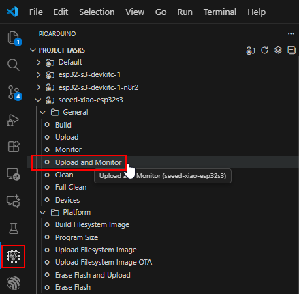Open the File menu

[x=36, y=12]
